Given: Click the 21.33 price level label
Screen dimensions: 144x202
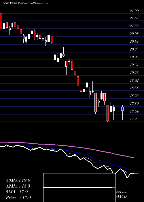Looking at the screenshot, I should [134, 26].
